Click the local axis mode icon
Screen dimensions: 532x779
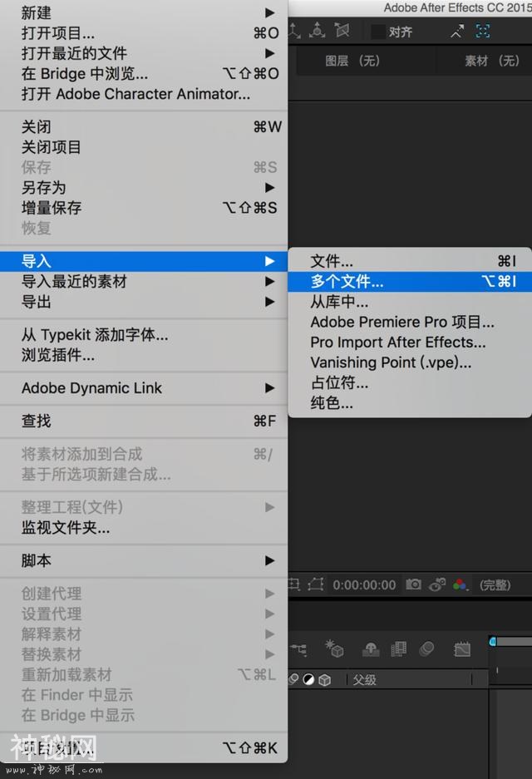[x=294, y=31]
